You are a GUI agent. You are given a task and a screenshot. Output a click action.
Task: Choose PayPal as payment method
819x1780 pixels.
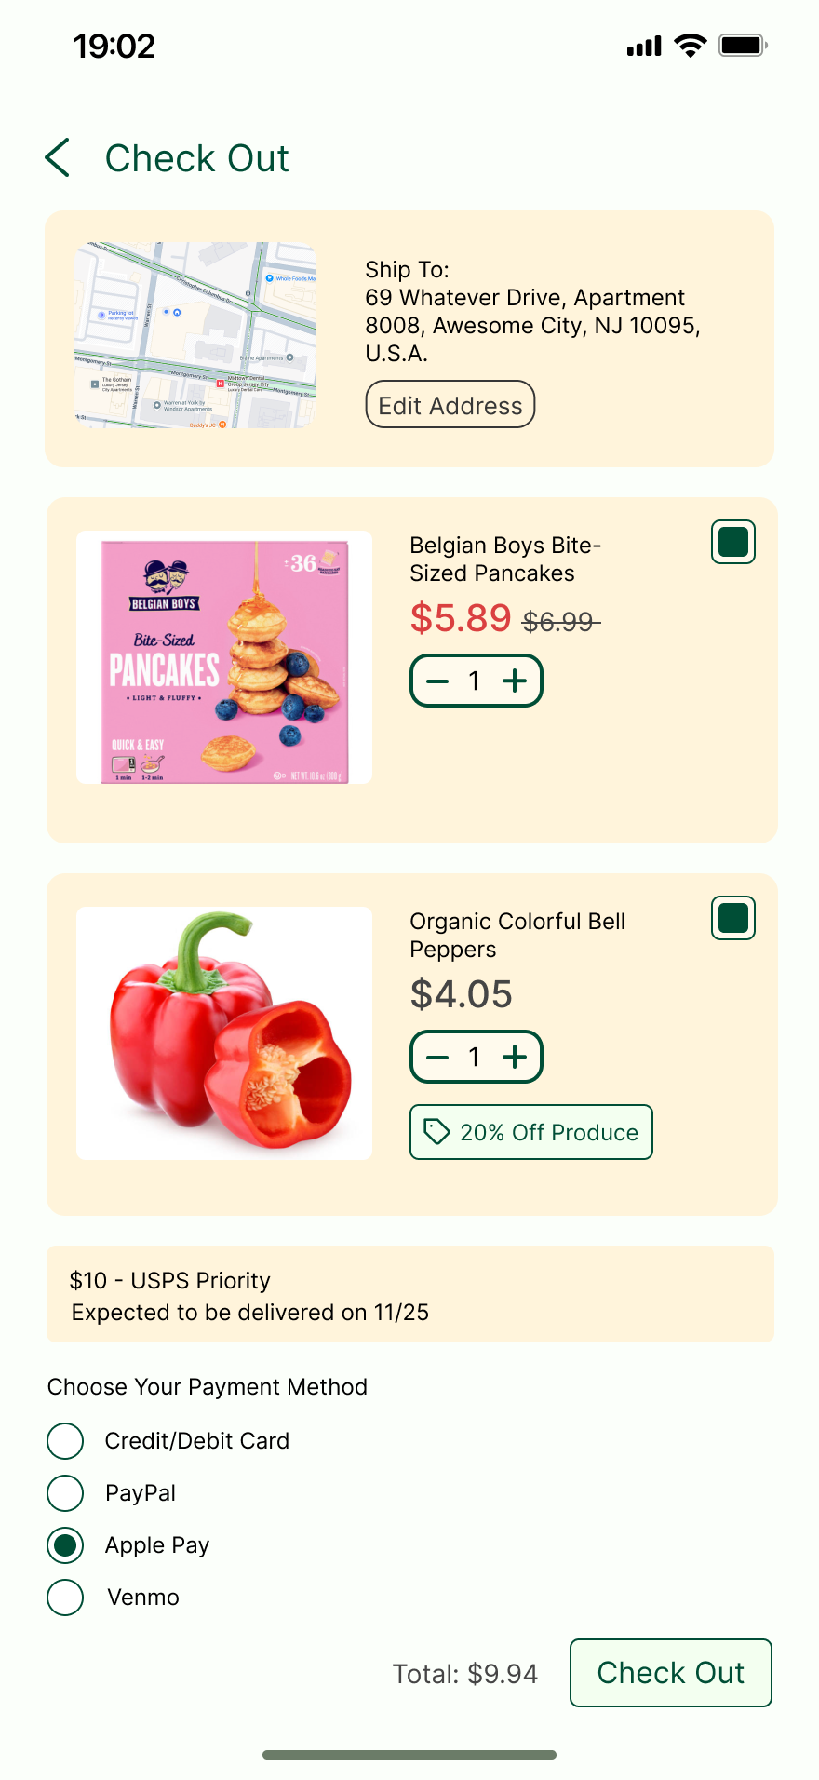[65, 1493]
